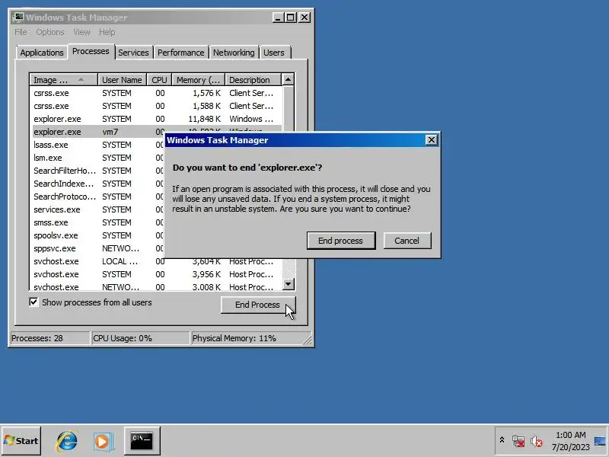Open the clock showing 1:00 AM

[x=570, y=441]
